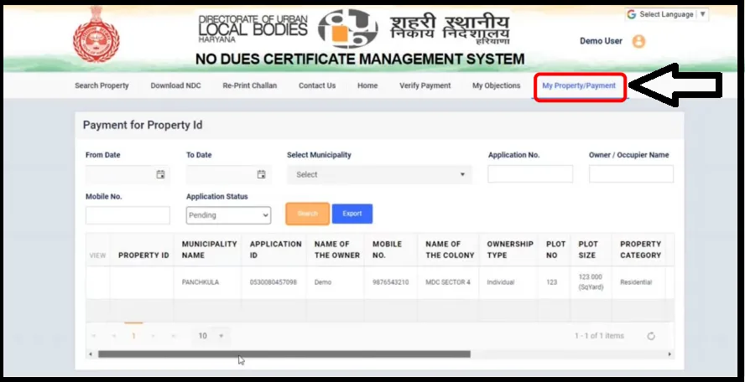Open the page size dropdown showing 10
Viewport: 745px width, 382px height.
211,336
